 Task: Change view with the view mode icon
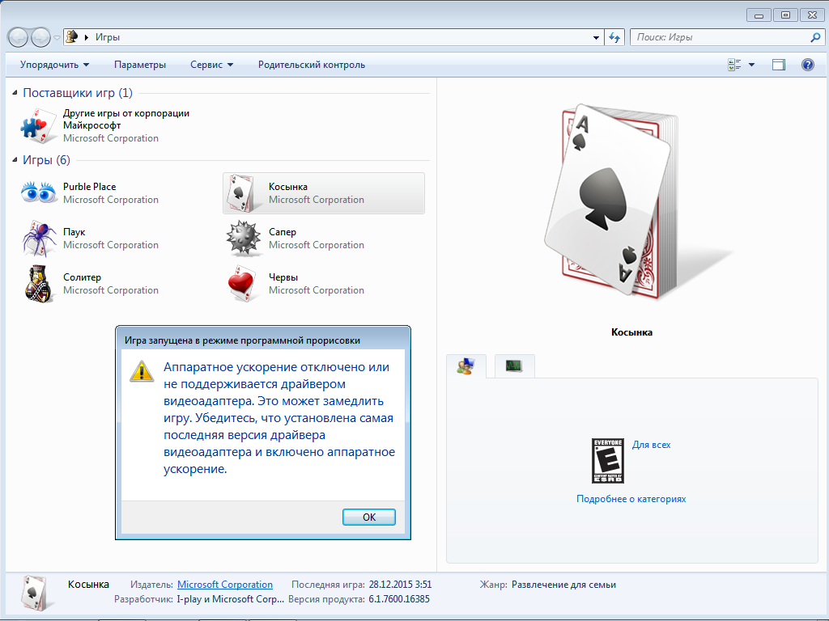coord(734,65)
